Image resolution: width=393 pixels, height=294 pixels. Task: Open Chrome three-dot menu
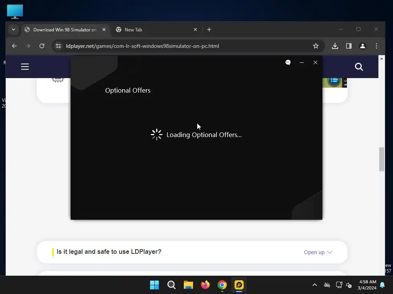tap(376, 46)
